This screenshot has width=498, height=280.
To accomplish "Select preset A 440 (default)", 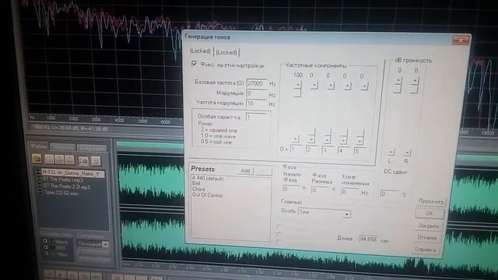I will [208, 178].
